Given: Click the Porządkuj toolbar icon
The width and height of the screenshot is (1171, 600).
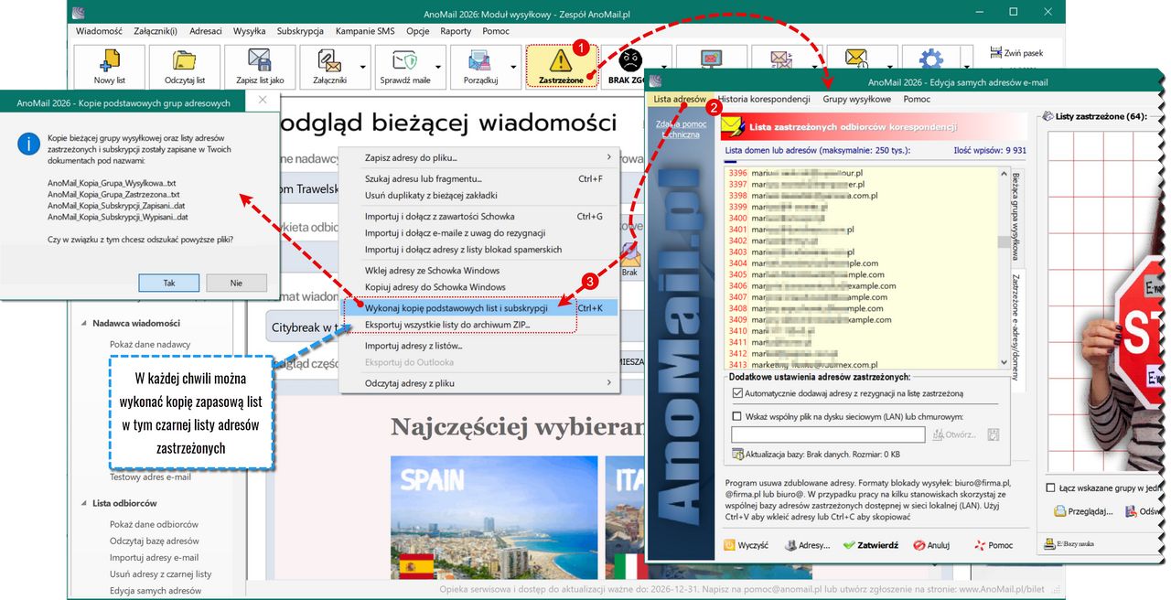Looking at the screenshot, I should [x=480, y=60].
